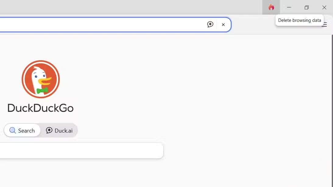
Task: Open Duck.ai from the address bar icon
Action: (x=210, y=24)
